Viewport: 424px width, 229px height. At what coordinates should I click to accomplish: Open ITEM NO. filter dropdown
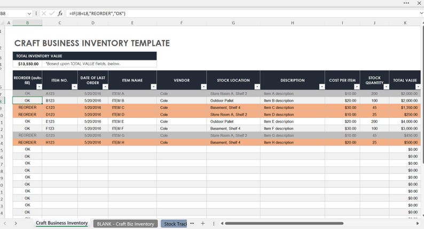pos(74,87)
